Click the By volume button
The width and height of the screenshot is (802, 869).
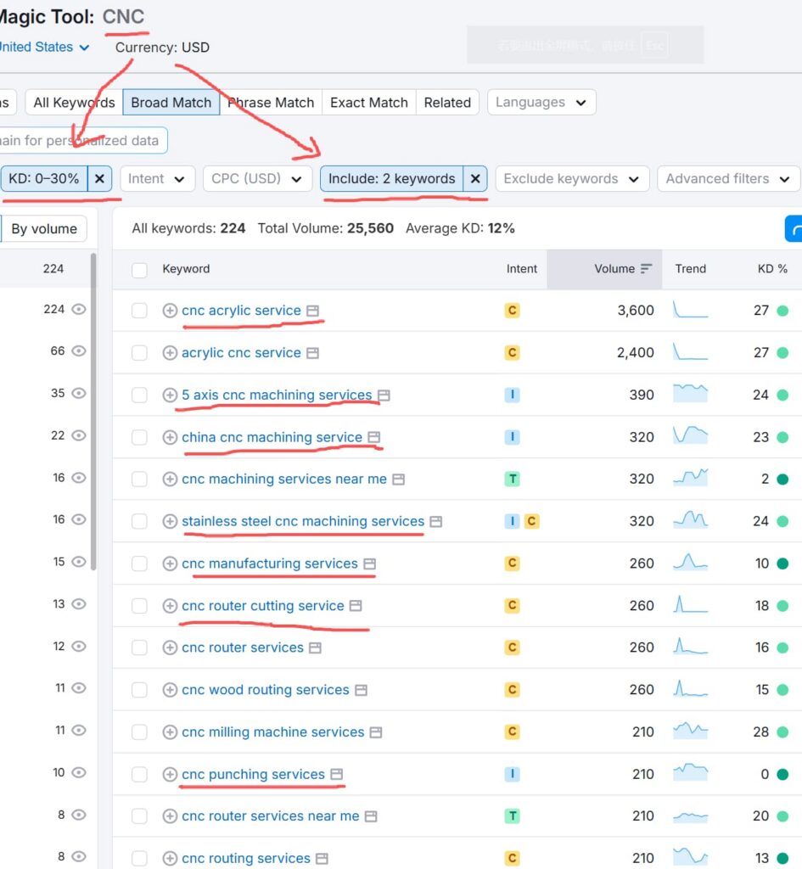44,229
